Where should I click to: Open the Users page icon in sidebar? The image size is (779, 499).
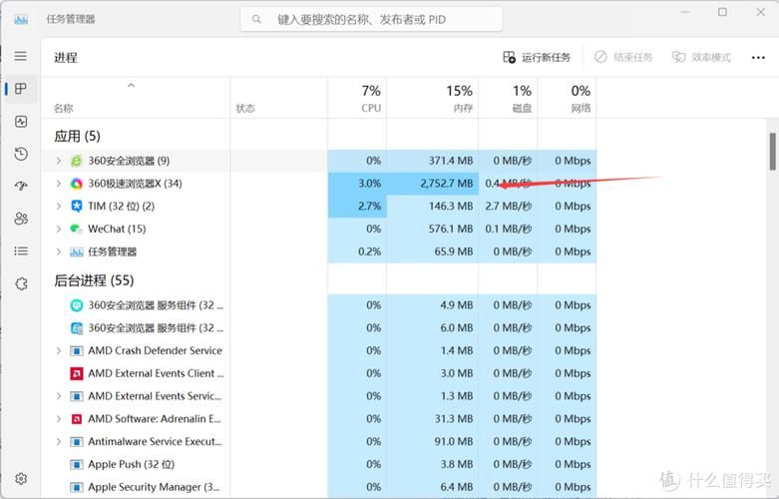21,219
